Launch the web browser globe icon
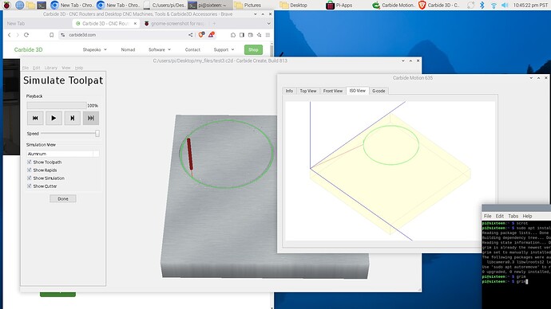 click(20, 5)
